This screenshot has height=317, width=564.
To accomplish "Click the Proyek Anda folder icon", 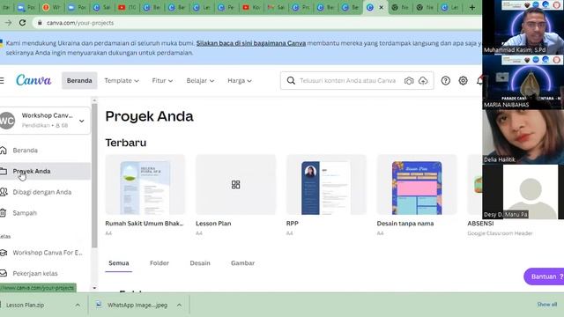I will coord(4,171).
